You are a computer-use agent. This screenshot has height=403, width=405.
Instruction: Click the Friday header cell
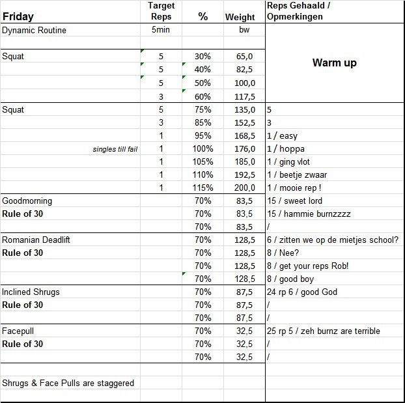(x=18, y=16)
